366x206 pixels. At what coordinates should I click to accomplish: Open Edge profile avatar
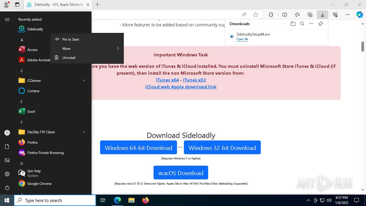6,4
